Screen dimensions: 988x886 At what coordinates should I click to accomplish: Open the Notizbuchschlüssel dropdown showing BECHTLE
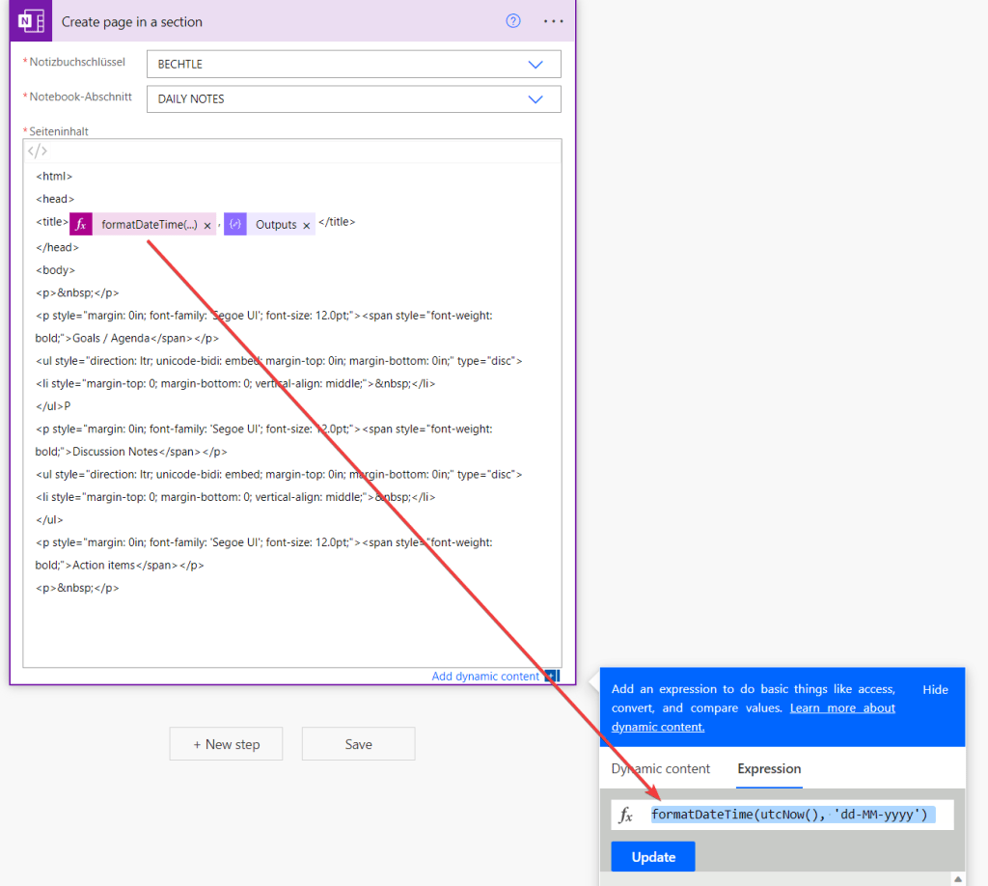coord(353,64)
